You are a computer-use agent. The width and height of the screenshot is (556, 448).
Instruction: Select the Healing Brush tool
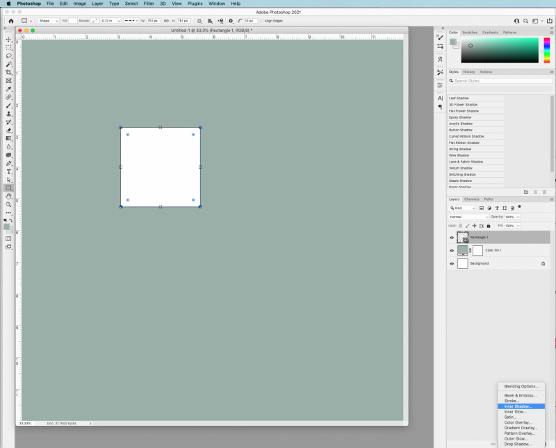(8, 97)
